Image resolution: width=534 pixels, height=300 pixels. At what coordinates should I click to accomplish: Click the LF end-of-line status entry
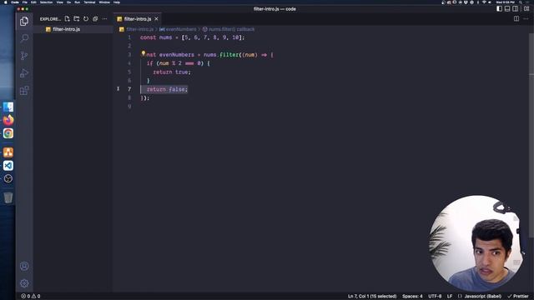click(450, 296)
